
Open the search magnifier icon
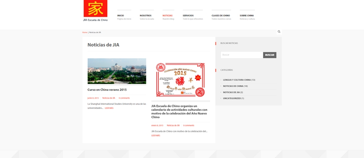click(279, 32)
